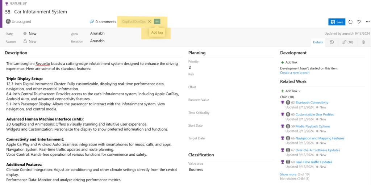Remove the Copilot4DevOps tag with X
This screenshot has width=371, height=185.
pyautogui.click(x=150, y=21)
